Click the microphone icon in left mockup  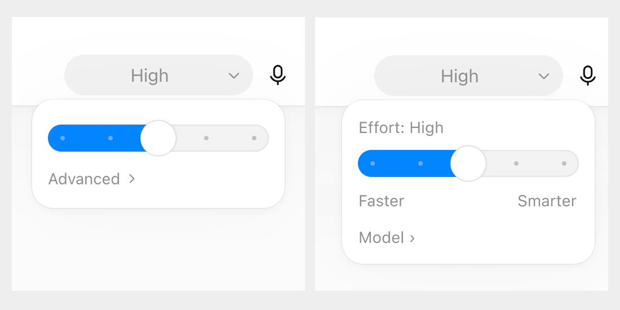(x=278, y=75)
